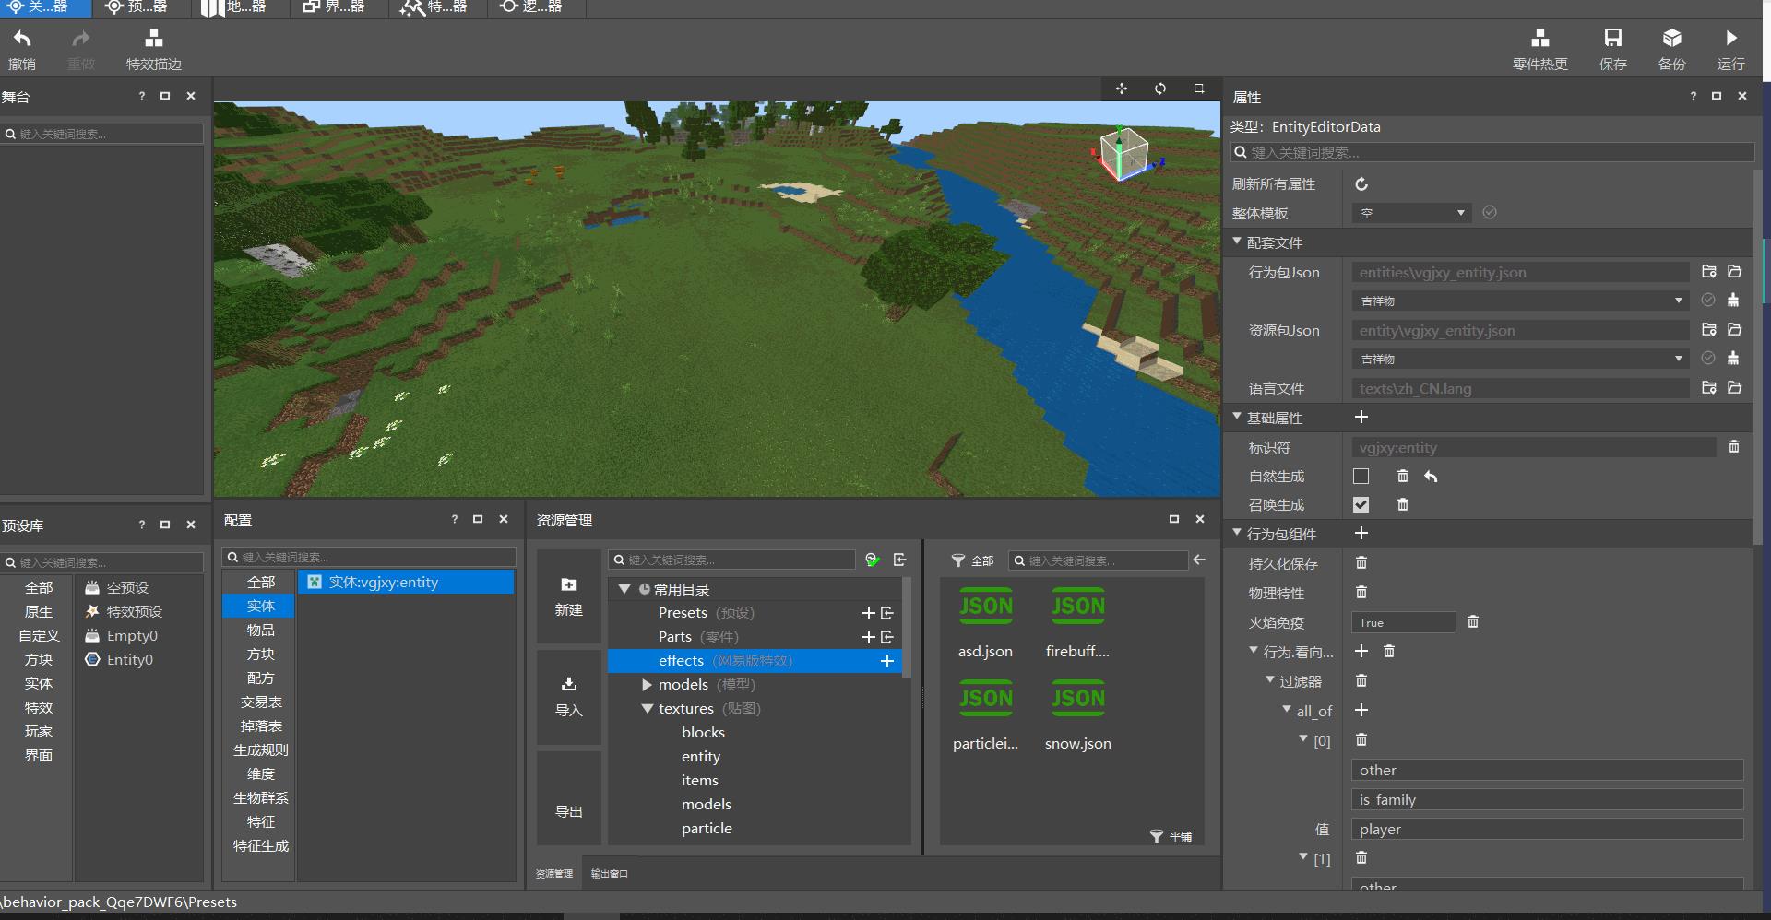The image size is (1771, 920).
Task: Collapse the 行为包组件 section
Action: point(1237,533)
